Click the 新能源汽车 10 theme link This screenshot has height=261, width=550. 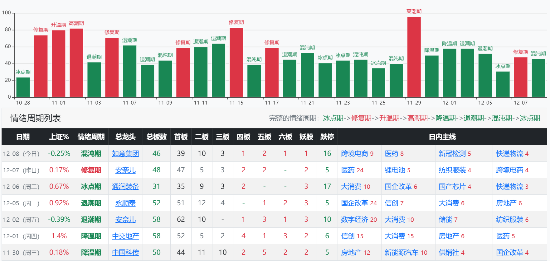coord(406,253)
